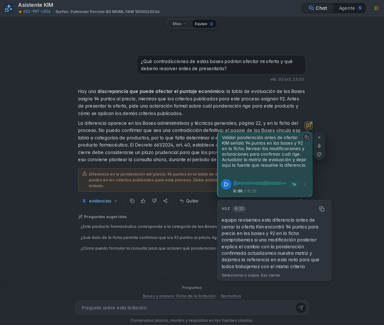Image resolution: width=384 pixels, height=325 pixels.
Task: Select the Equipo filter tab
Action: point(204,24)
